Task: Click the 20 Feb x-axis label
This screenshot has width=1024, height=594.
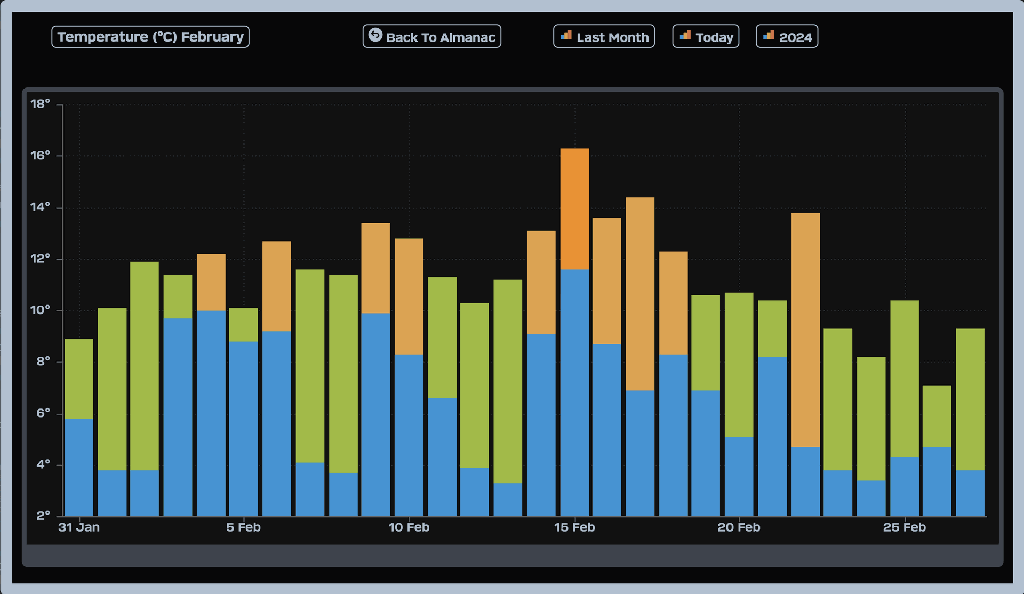Action: (x=739, y=527)
